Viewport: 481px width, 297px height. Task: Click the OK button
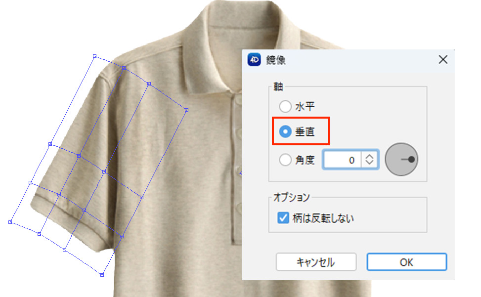pyautogui.click(x=406, y=262)
